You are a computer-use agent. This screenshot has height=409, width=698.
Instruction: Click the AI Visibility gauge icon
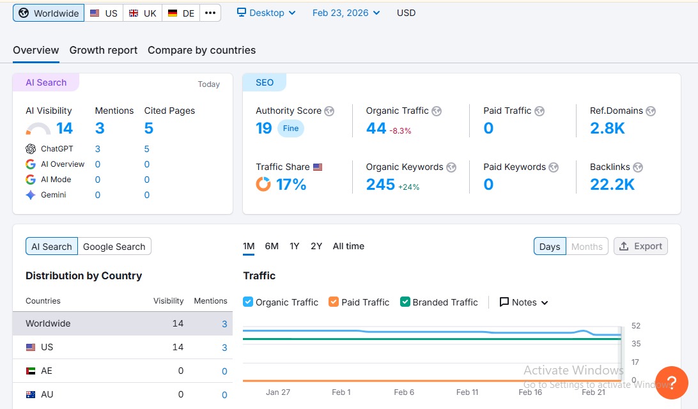pos(38,129)
